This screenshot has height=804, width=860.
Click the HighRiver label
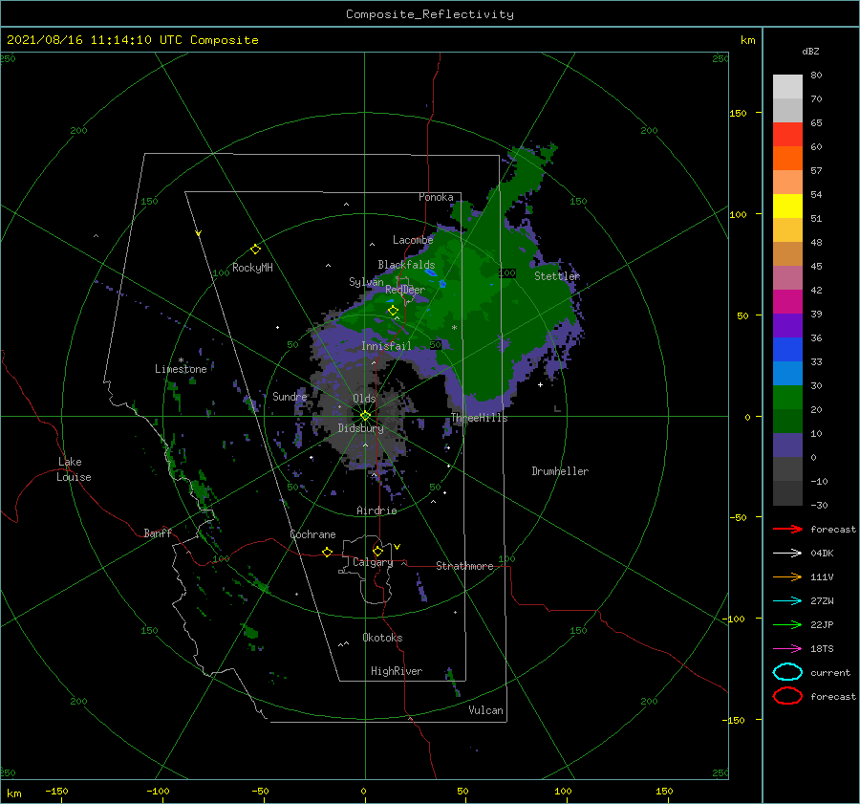397,671
